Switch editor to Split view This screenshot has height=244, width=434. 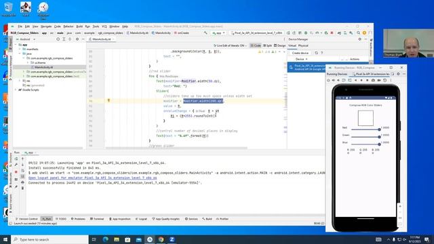(x=267, y=45)
